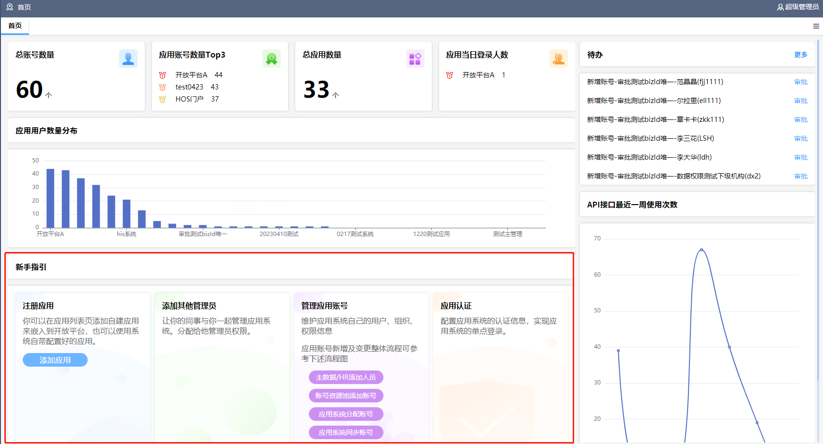
Task: Click the medal icon beside 开放平台A 44
Action: 163,75
